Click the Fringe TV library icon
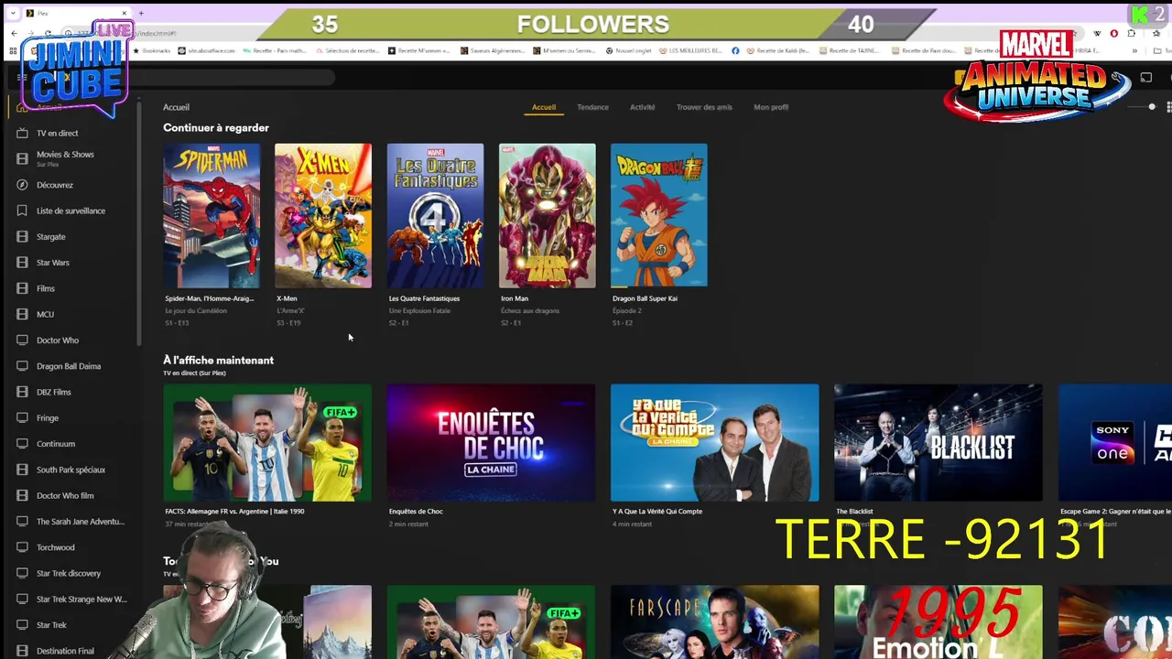Screen dimensions: 1172x659 point(22,417)
